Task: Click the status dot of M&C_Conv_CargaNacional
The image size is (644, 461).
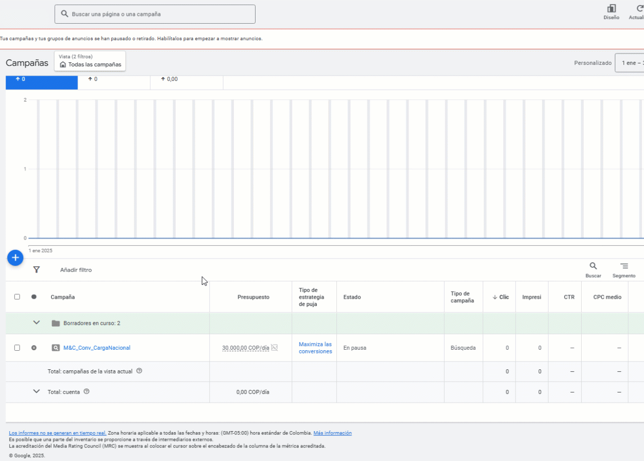Action: pos(34,348)
